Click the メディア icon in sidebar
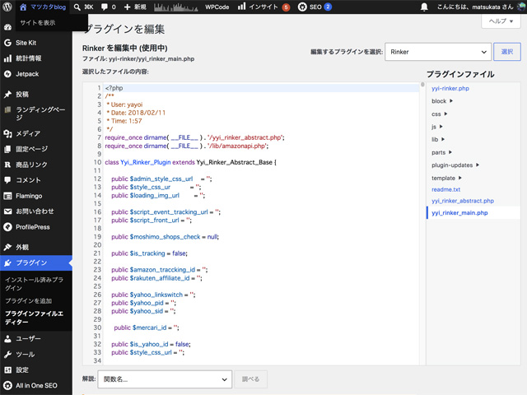527x395 pixels. click(x=7, y=133)
